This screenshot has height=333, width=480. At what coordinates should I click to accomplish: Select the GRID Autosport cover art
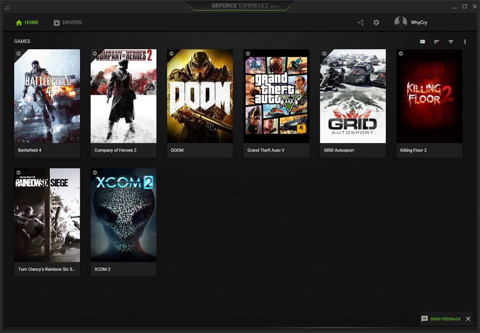point(352,96)
